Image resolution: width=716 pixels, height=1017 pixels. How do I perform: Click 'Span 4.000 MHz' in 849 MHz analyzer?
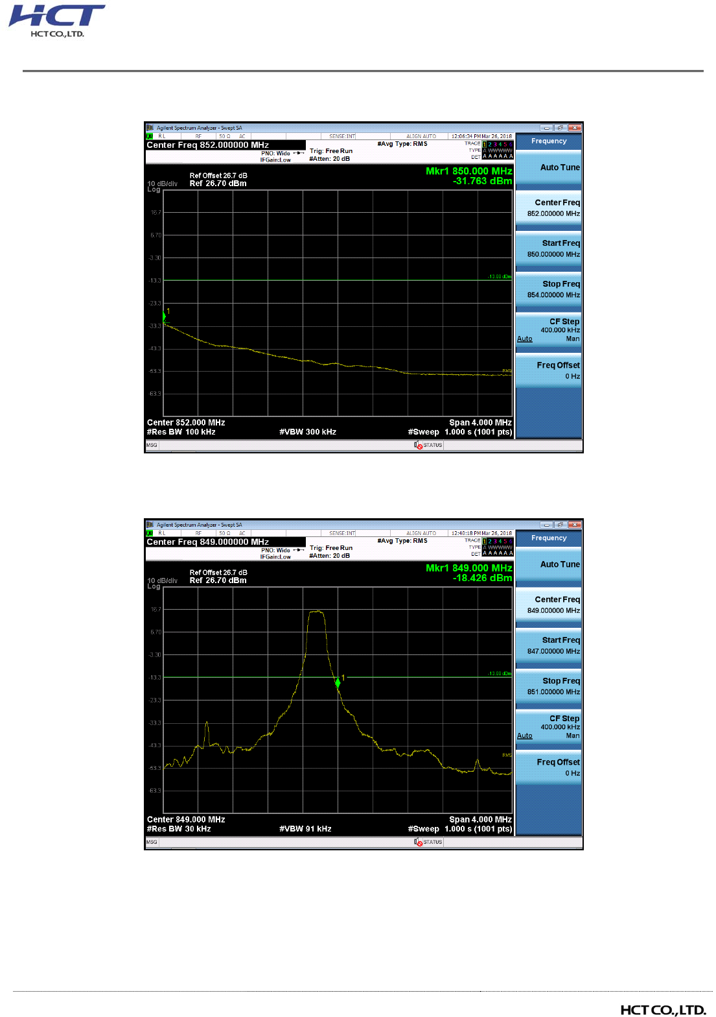(481, 819)
